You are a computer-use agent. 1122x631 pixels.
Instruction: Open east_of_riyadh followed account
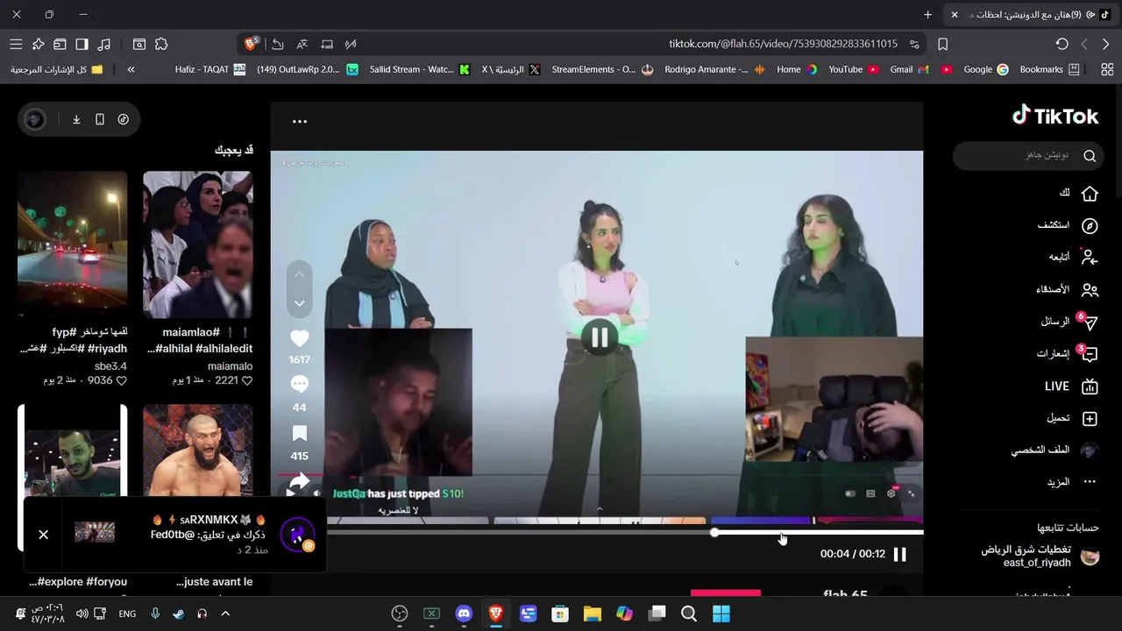click(1040, 557)
